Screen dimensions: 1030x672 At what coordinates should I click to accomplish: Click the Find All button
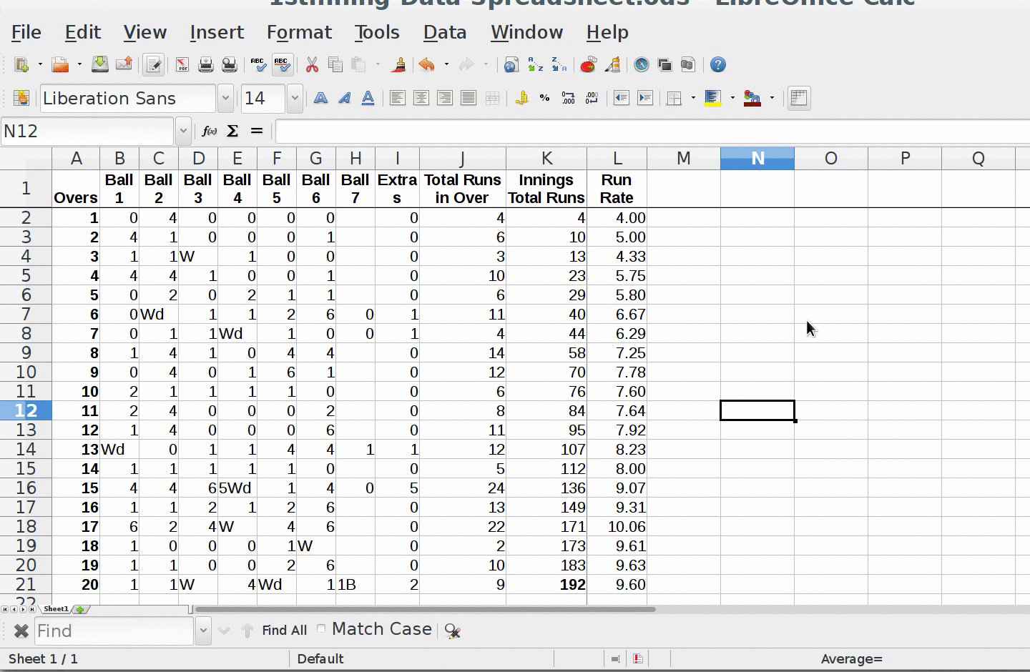pyautogui.click(x=284, y=630)
